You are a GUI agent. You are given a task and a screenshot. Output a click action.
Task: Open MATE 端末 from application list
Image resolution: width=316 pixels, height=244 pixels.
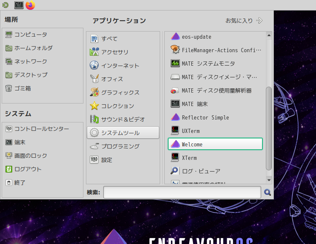click(215, 104)
